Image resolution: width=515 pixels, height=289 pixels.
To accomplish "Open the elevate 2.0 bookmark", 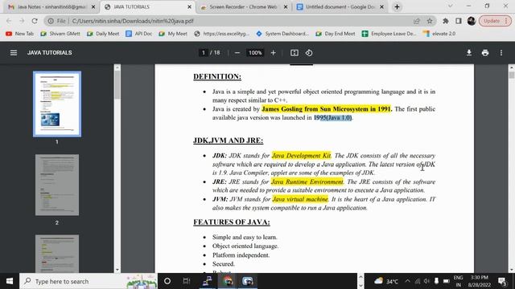I will pos(439,34).
